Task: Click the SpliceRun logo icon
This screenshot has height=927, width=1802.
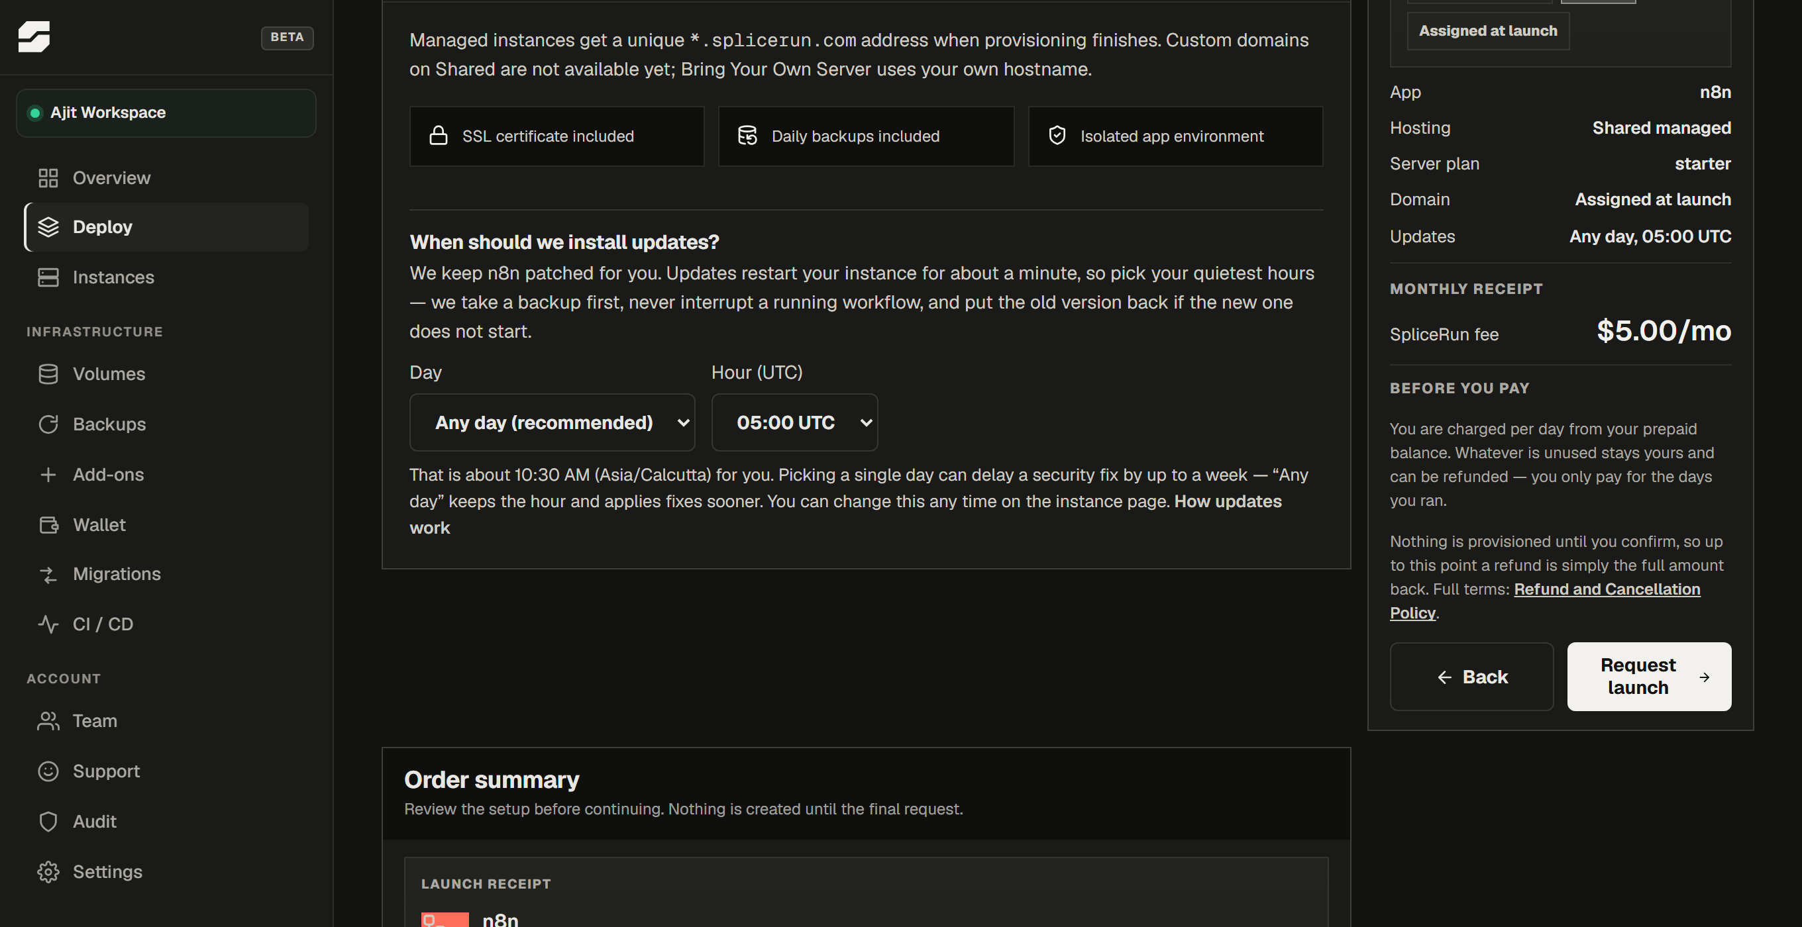Action: [34, 36]
